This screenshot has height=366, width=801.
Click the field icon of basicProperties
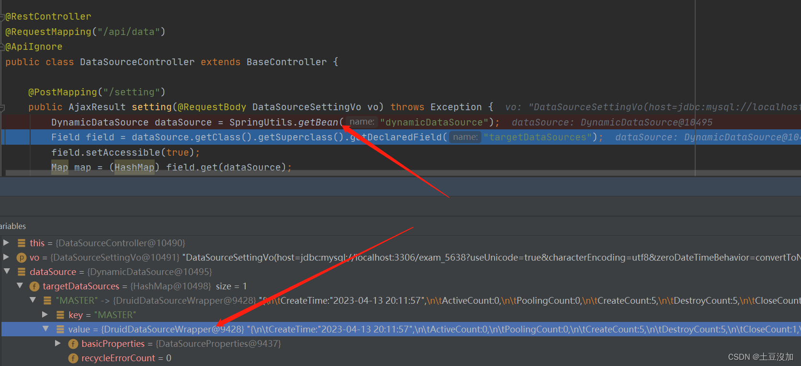tap(73, 344)
